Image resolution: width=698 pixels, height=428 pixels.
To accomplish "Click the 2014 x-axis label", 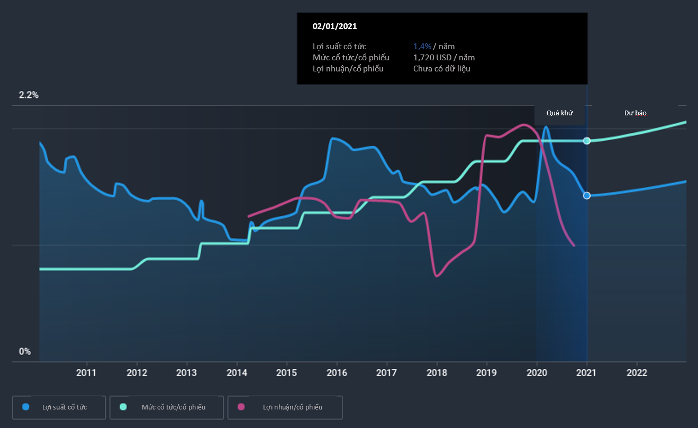I will coord(237,373).
